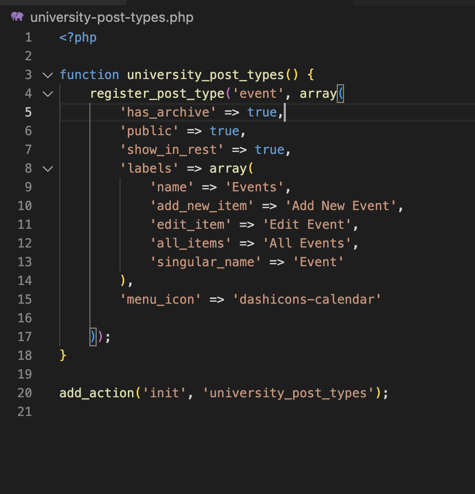
Task: Click 'Events' string value on line 9
Action: pos(254,187)
